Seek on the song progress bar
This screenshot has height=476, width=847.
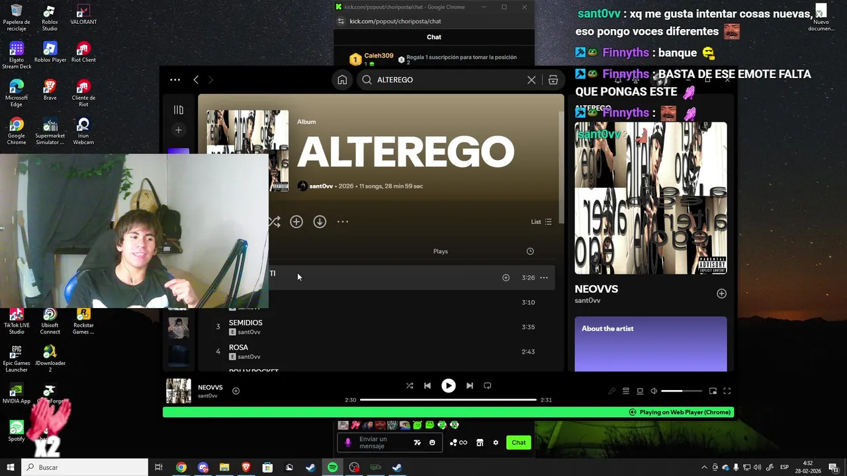tap(448, 400)
